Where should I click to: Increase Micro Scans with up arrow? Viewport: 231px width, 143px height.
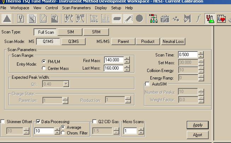[141, 129]
